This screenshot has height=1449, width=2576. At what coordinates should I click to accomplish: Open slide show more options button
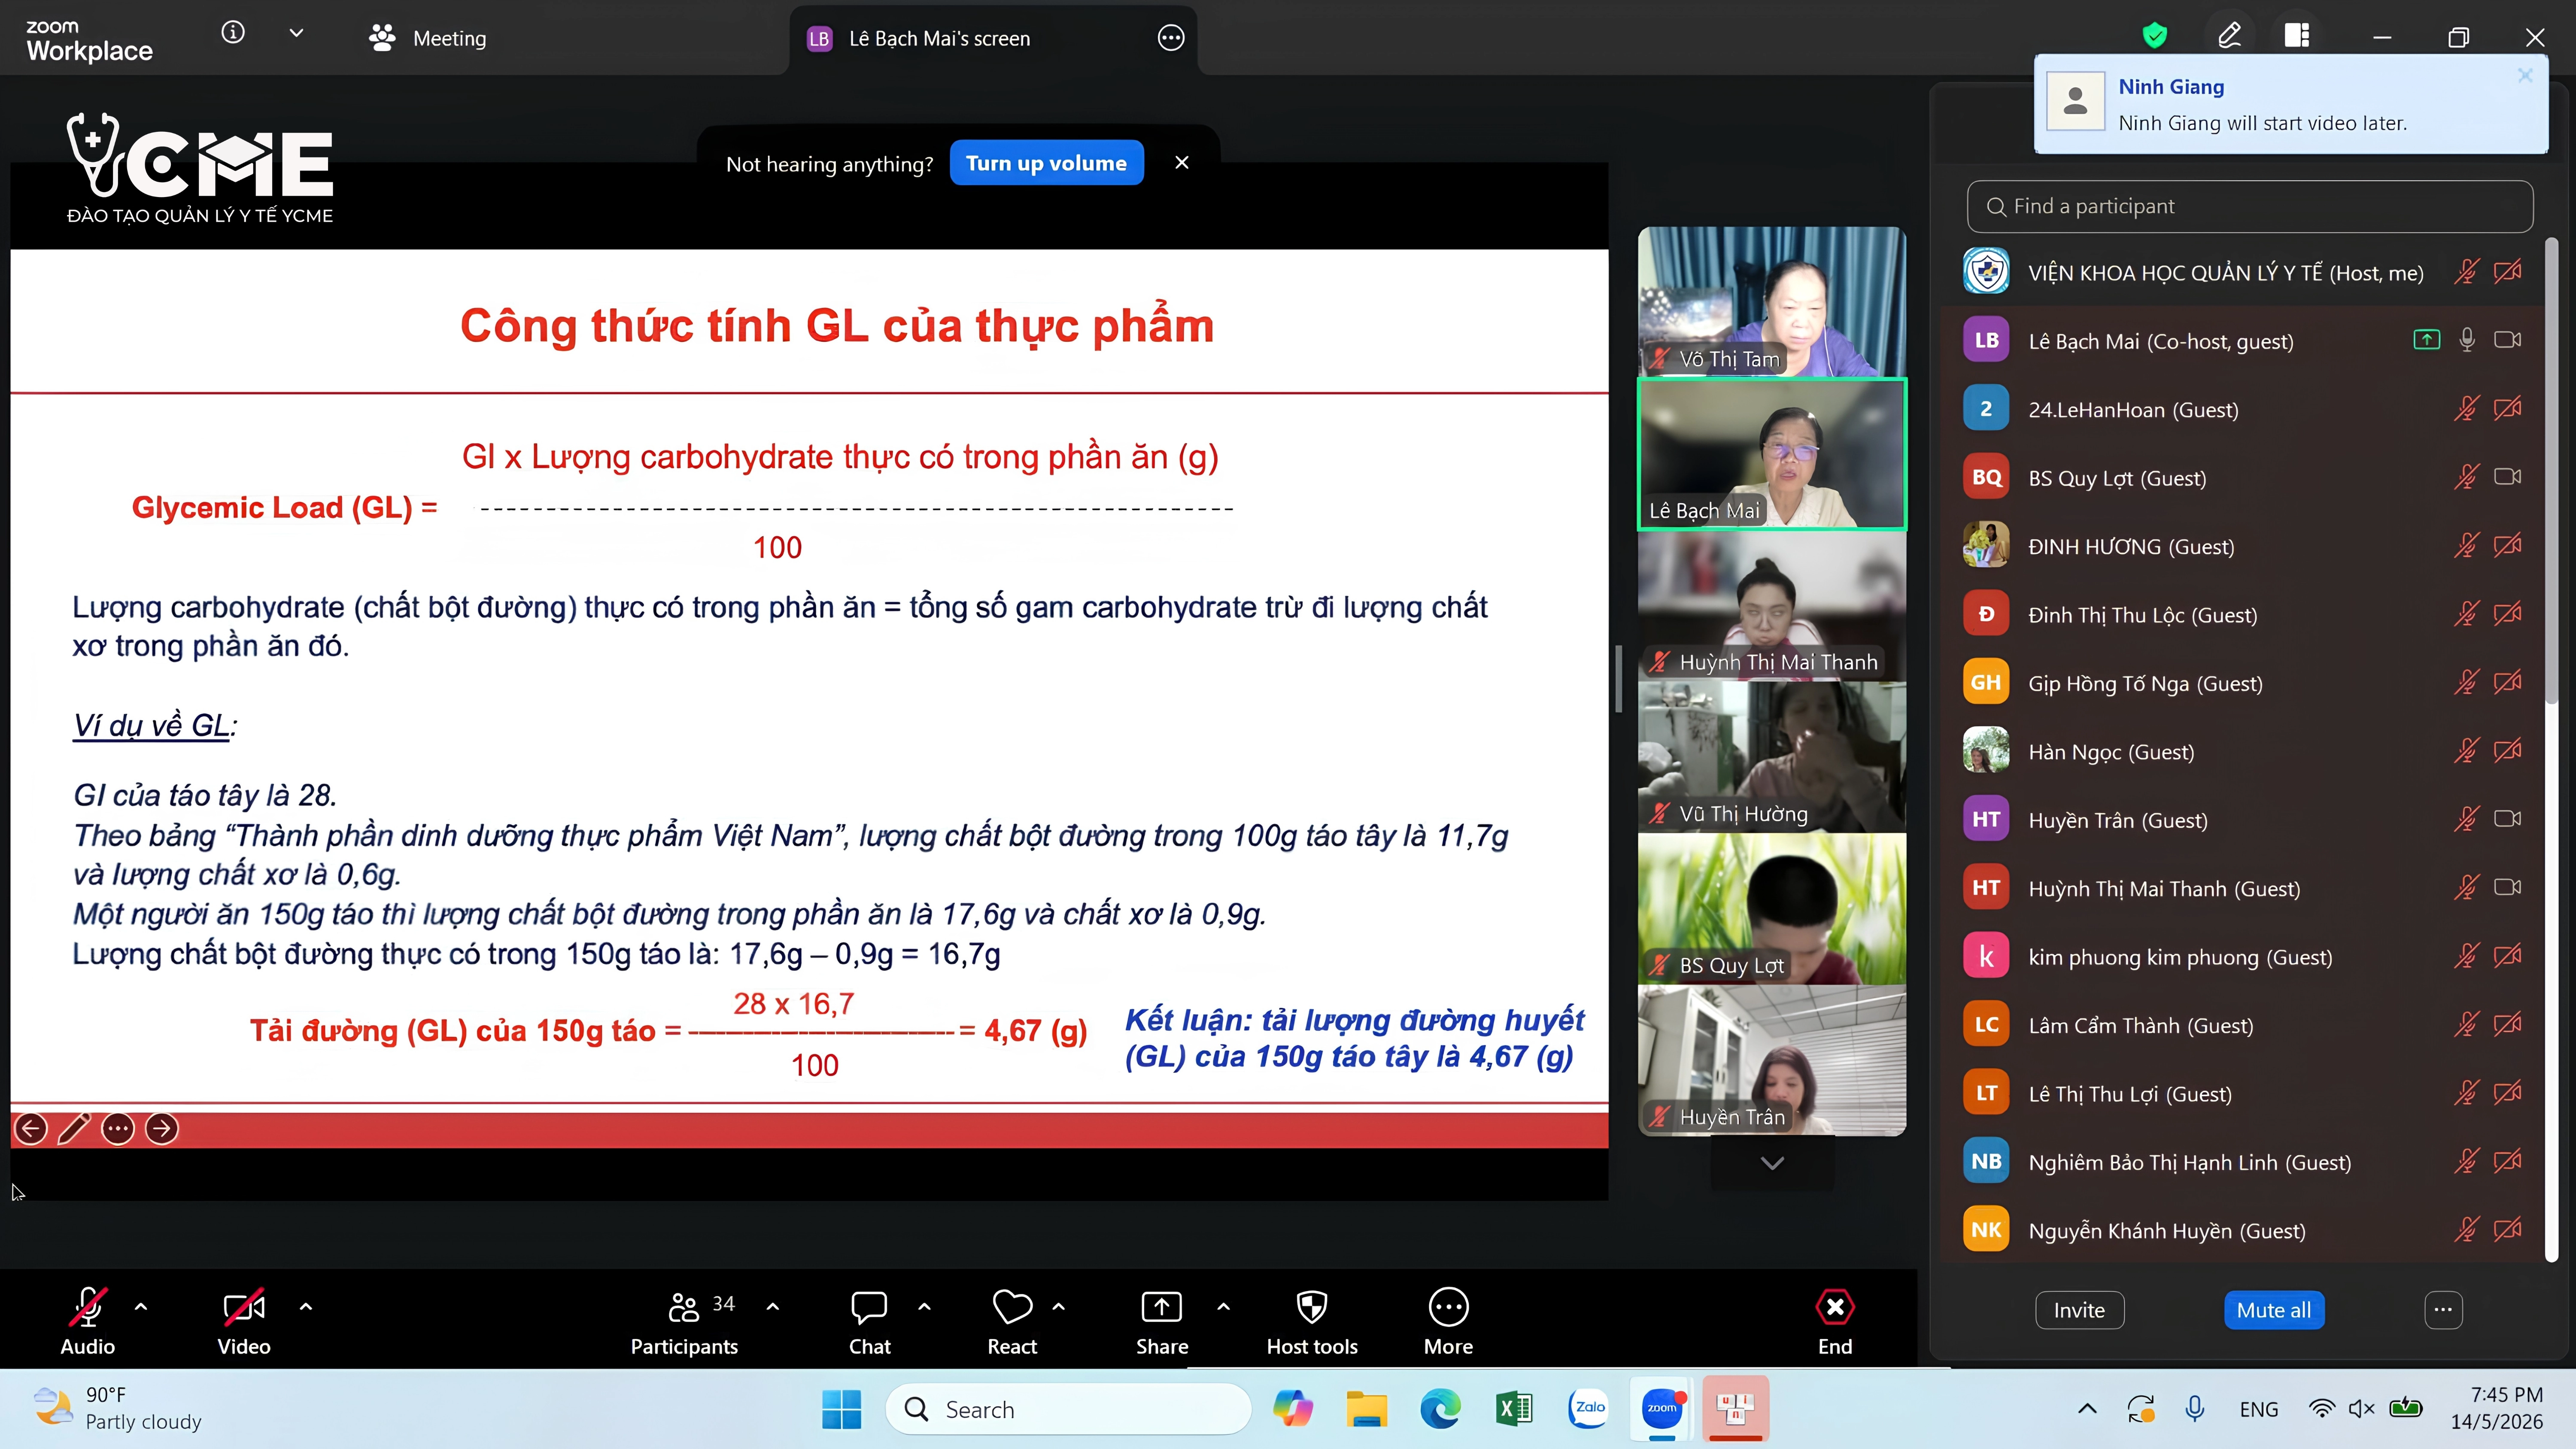pos(118,1129)
